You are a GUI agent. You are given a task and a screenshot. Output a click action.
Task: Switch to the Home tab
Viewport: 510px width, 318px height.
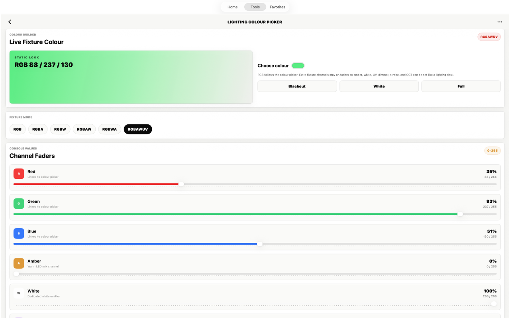tap(233, 7)
